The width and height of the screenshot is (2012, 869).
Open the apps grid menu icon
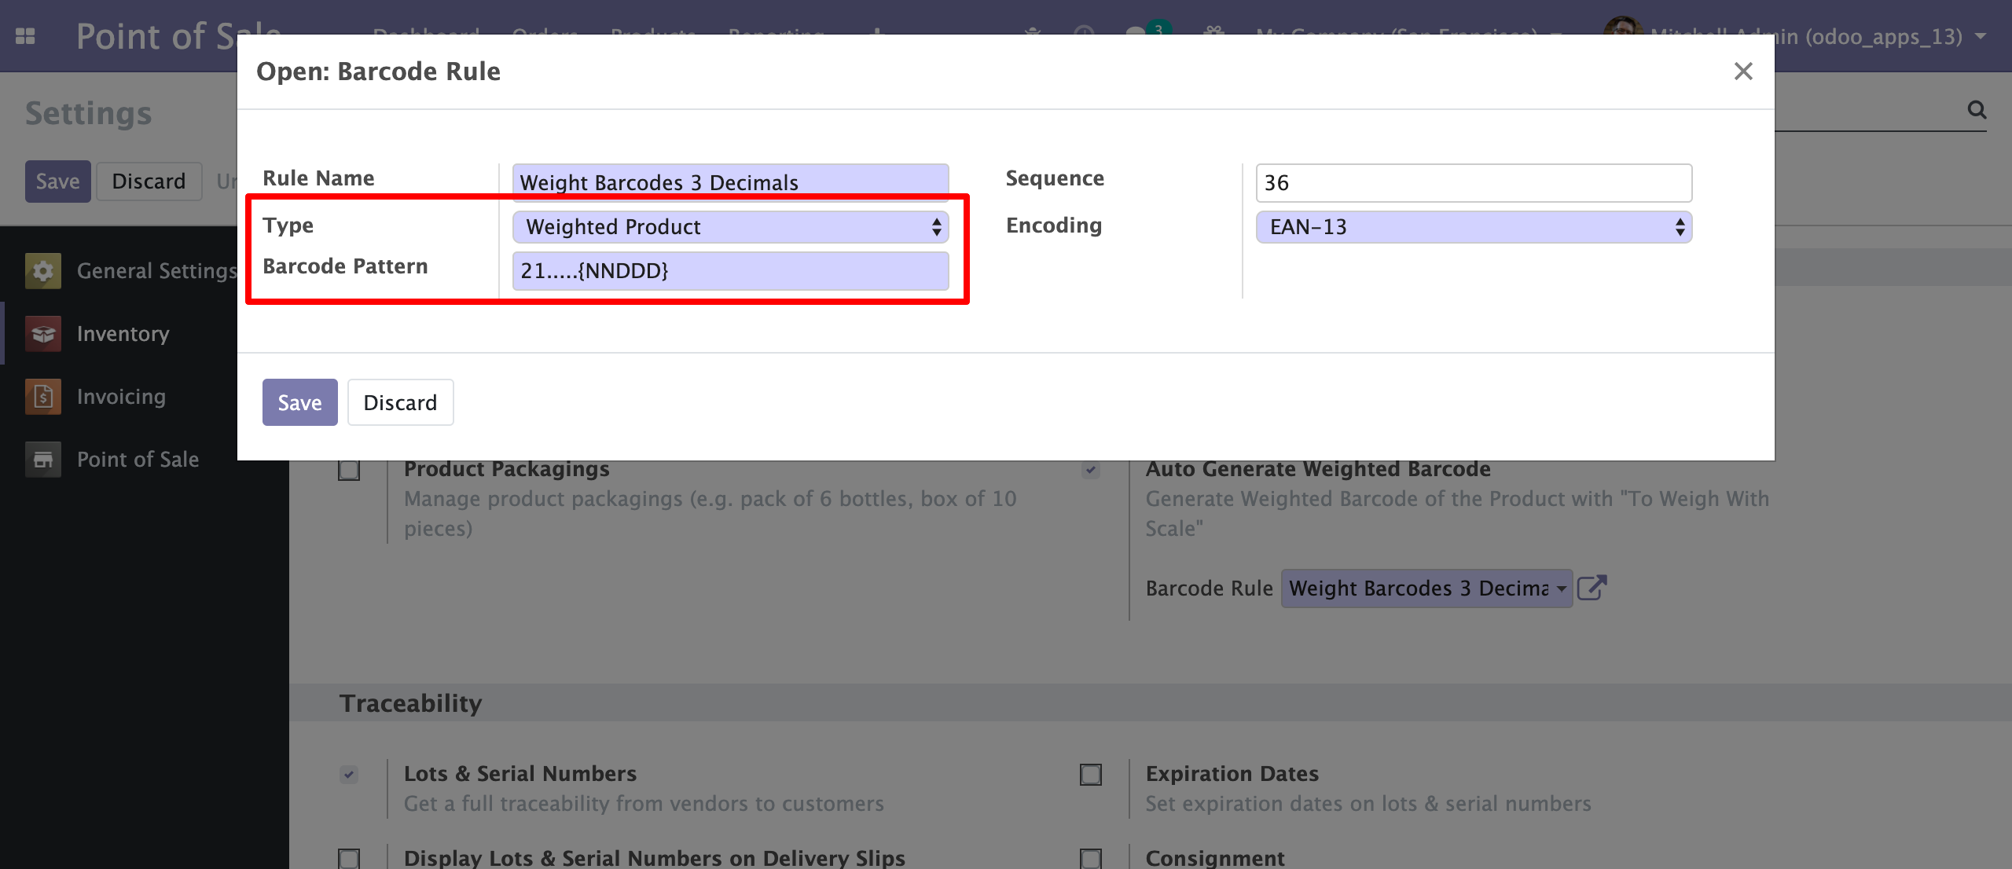25,36
